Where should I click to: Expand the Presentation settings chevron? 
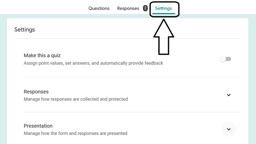229,129
